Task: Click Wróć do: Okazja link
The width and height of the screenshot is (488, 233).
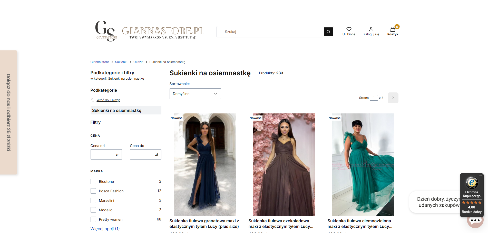Action: (108, 100)
